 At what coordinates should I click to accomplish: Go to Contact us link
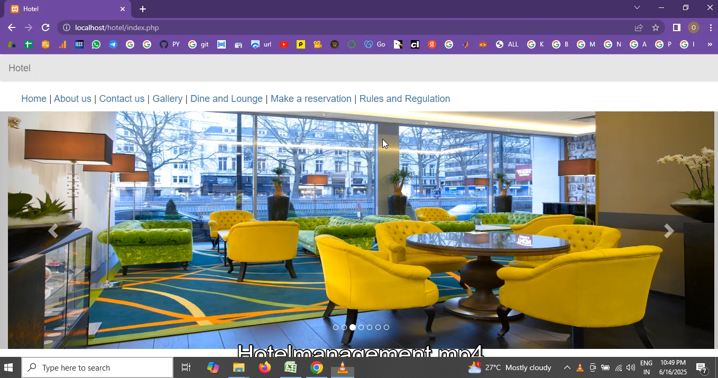tap(122, 99)
